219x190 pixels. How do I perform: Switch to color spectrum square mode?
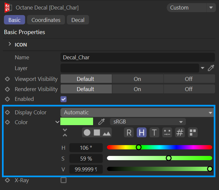coord(97,132)
